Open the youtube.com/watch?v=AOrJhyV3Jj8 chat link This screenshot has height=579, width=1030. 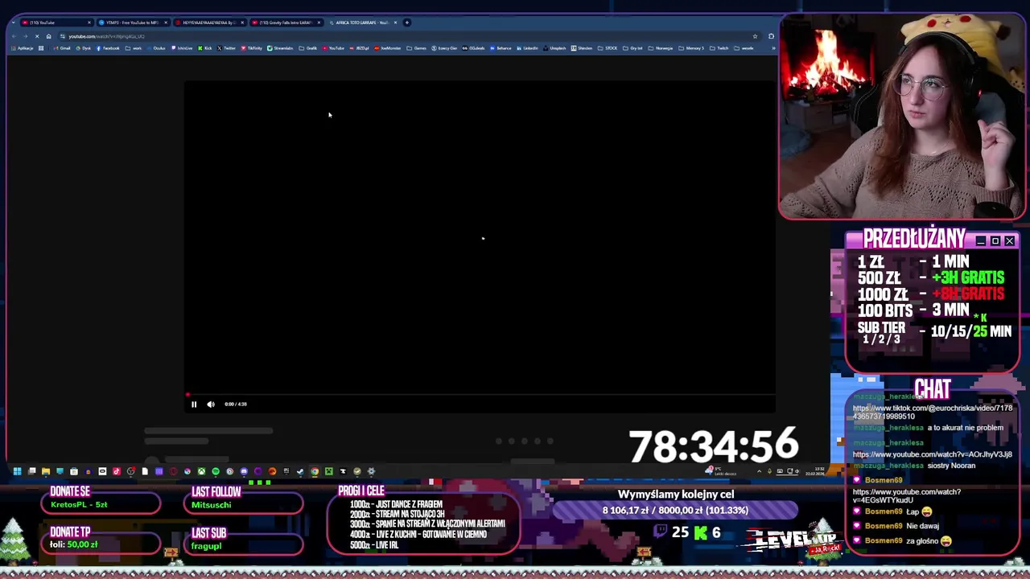(932, 454)
